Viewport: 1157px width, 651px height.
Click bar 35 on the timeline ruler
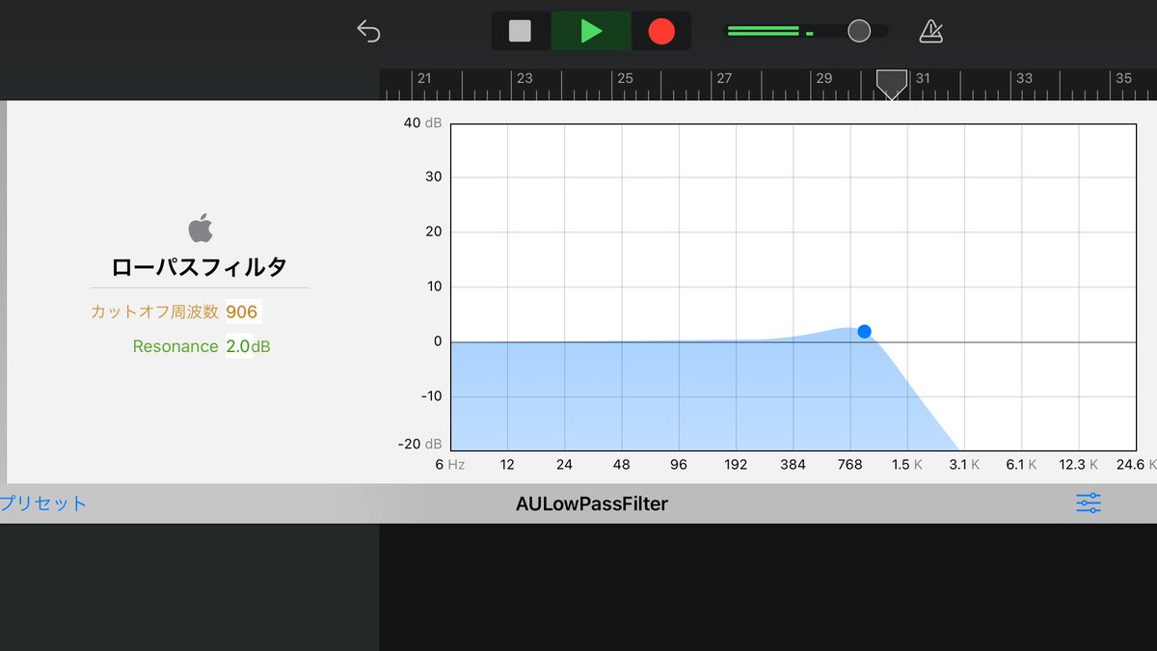tap(1123, 78)
